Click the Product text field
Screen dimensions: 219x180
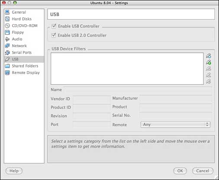(x=176, y=107)
